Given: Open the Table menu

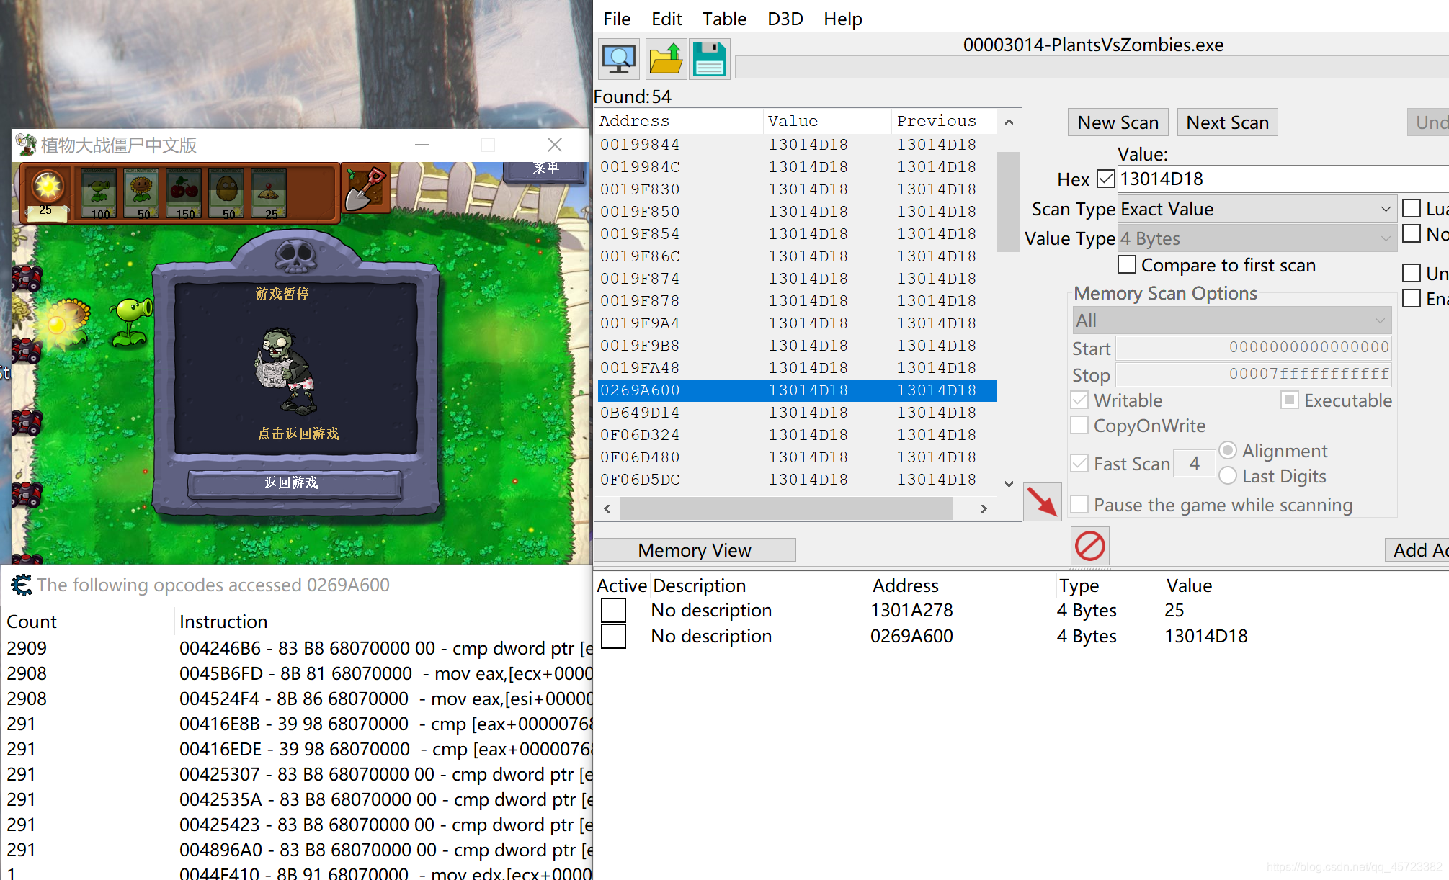Looking at the screenshot, I should point(724,19).
